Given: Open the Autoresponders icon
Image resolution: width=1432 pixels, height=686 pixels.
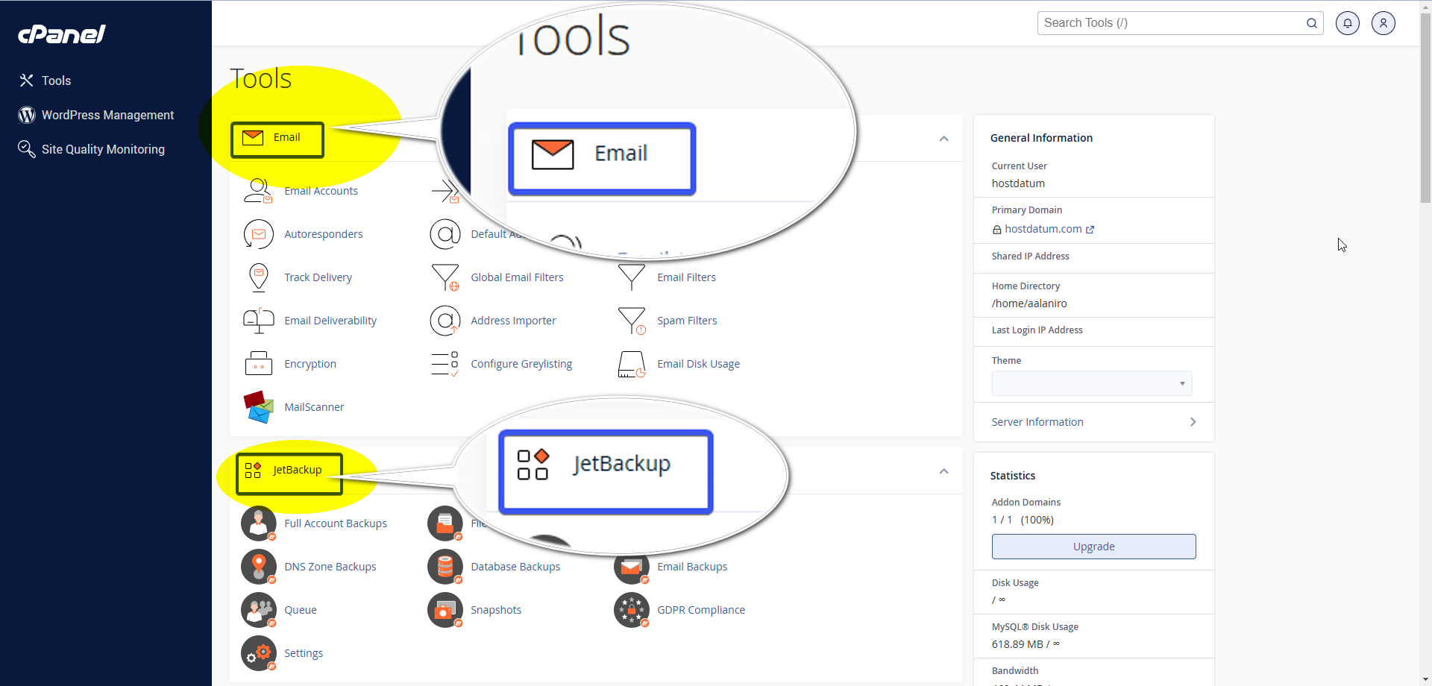Looking at the screenshot, I should pyautogui.click(x=259, y=234).
